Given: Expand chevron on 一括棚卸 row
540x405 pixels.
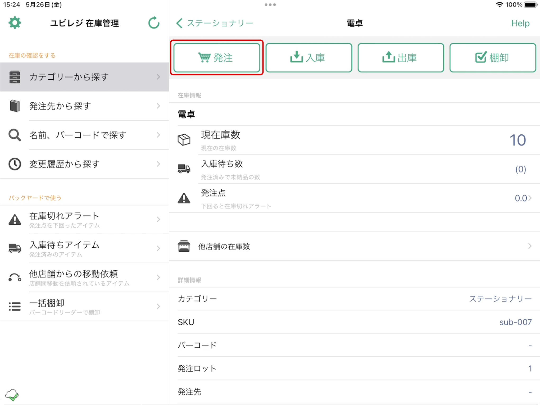Looking at the screenshot, I should (x=158, y=306).
